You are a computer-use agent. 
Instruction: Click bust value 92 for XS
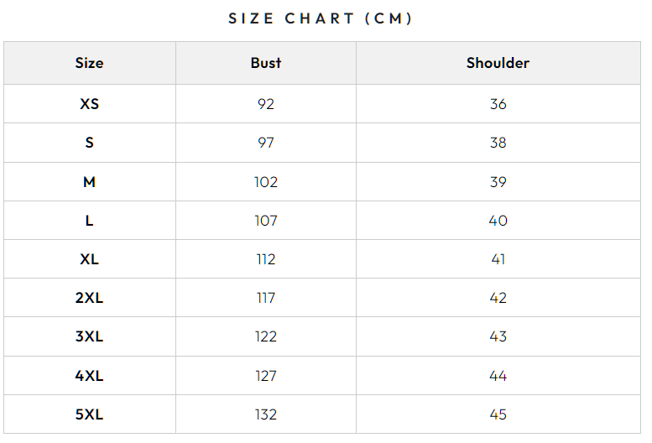click(x=266, y=104)
